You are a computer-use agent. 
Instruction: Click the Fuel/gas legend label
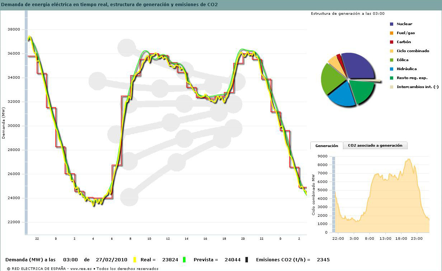click(406, 33)
